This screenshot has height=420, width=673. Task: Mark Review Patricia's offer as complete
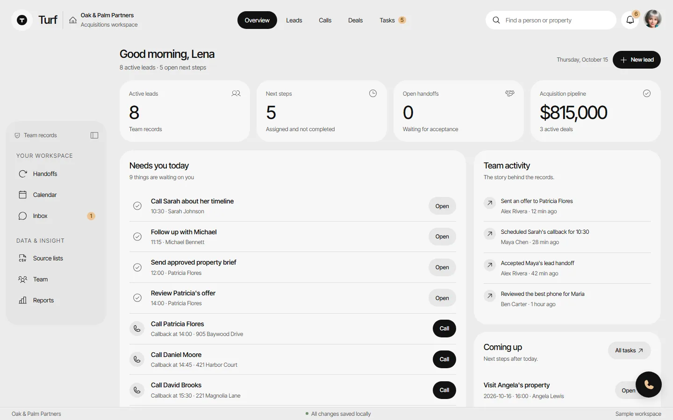(137, 298)
